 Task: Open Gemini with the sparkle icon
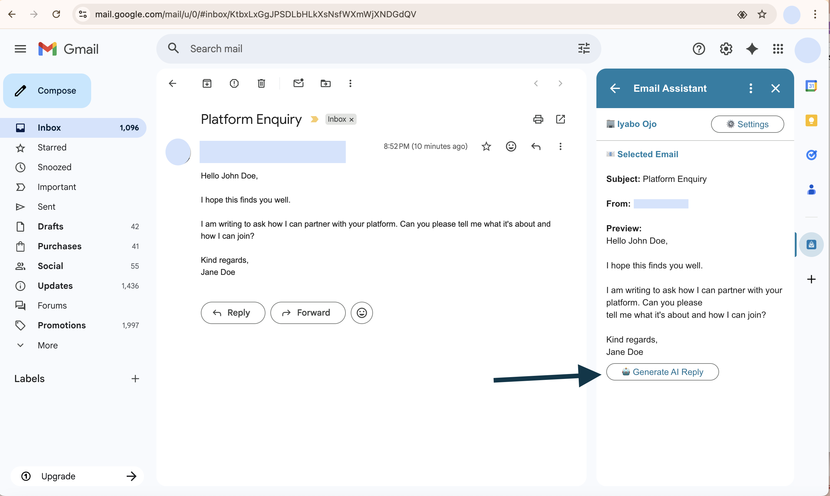tap(752, 49)
